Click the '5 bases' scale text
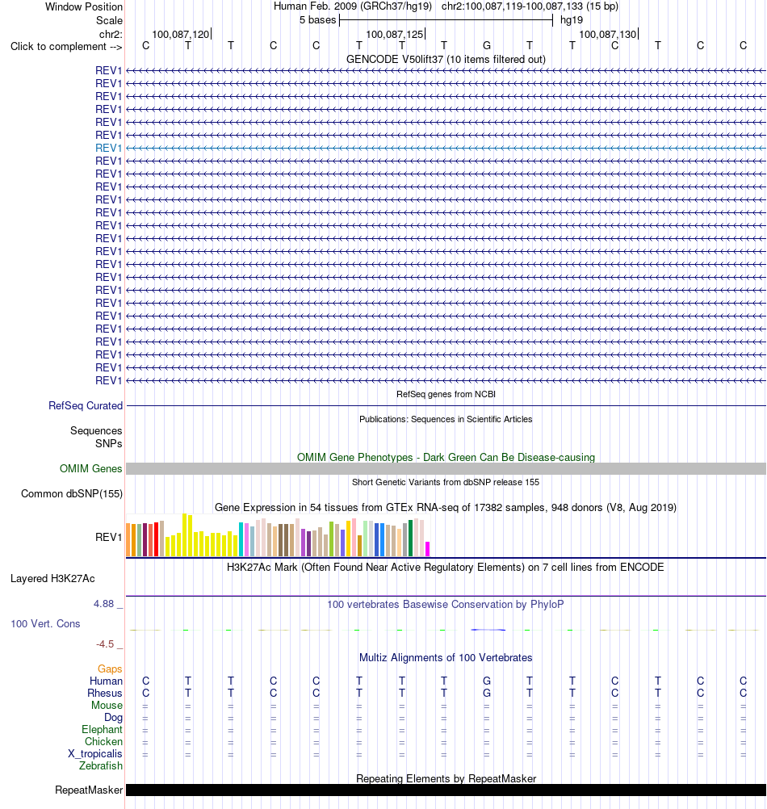The image size is (767, 809). coord(318,19)
